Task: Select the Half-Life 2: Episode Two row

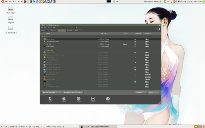Action: 101,69
